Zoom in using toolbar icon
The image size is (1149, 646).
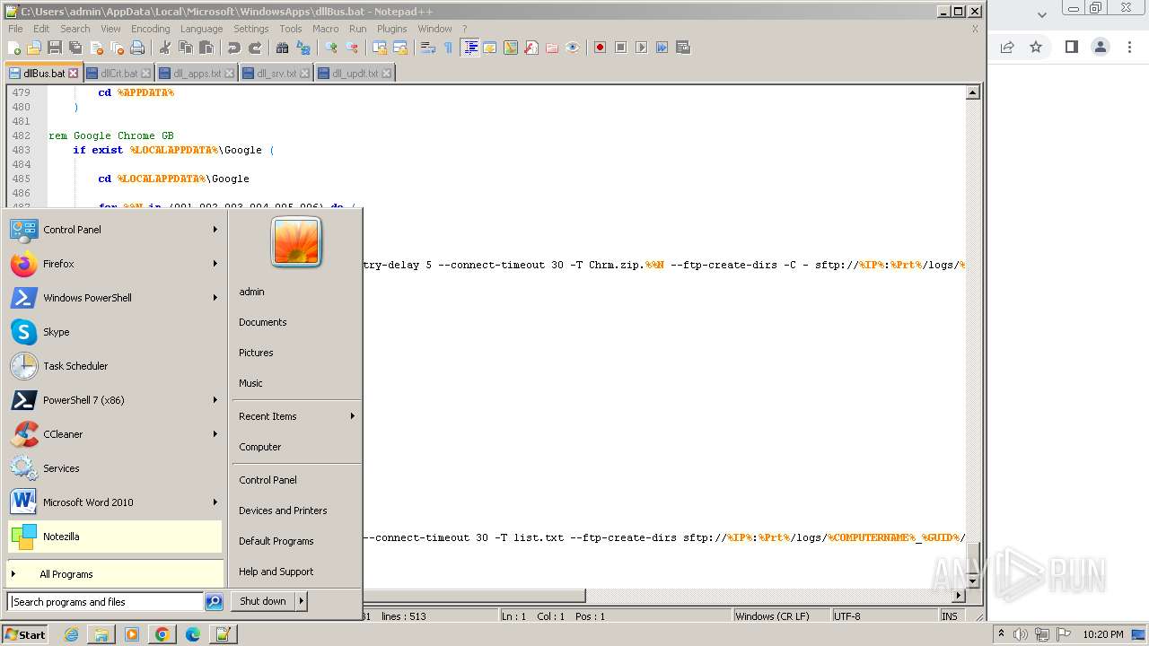(x=331, y=48)
